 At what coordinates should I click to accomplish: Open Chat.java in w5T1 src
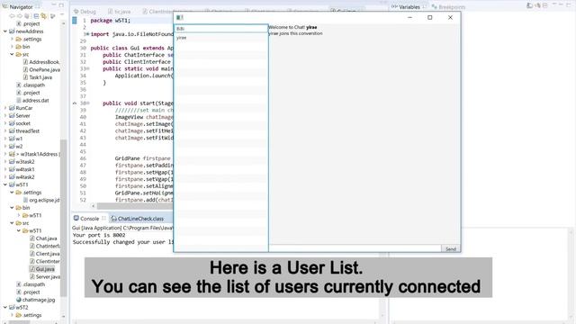coord(46,238)
